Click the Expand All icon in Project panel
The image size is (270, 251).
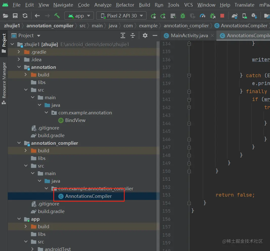pyautogui.click(x=123, y=35)
